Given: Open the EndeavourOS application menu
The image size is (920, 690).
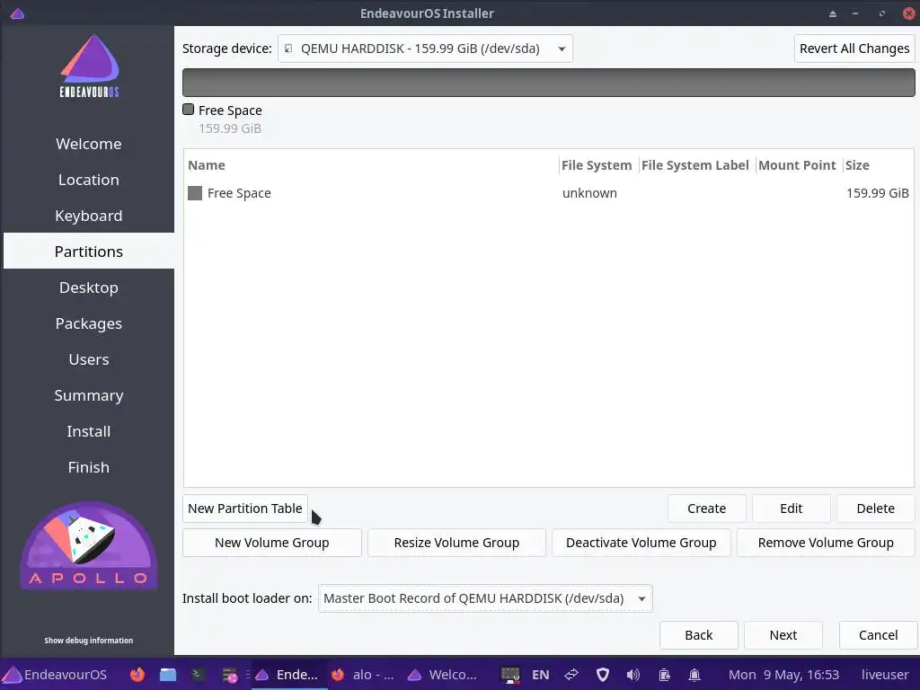Looking at the screenshot, I should [55, 675].
